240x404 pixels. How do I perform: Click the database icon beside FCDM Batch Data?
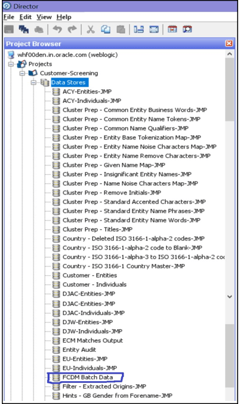[56, 377]
